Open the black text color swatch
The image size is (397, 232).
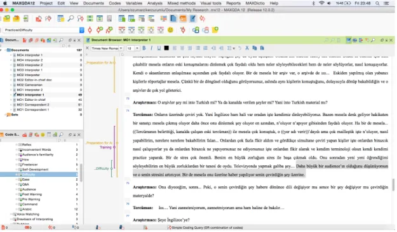[166, 48]
